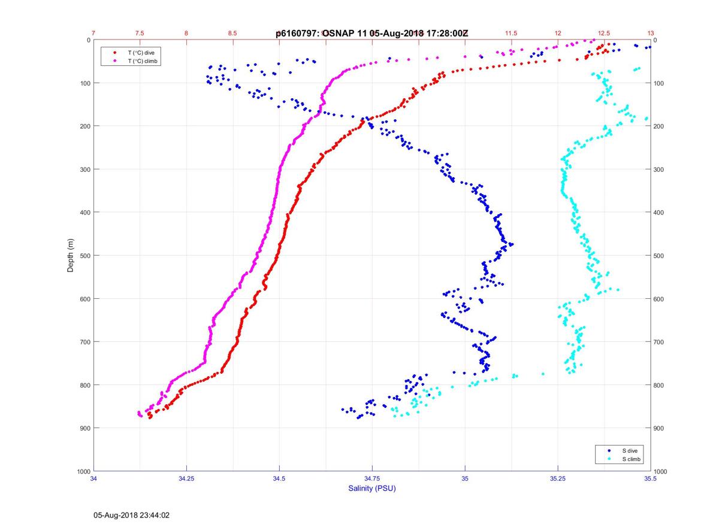Screen dimensions: 719x530
Task: Click temperature tick label 7 on top axis
Action: pyautogui.click(x=93, y=34)
